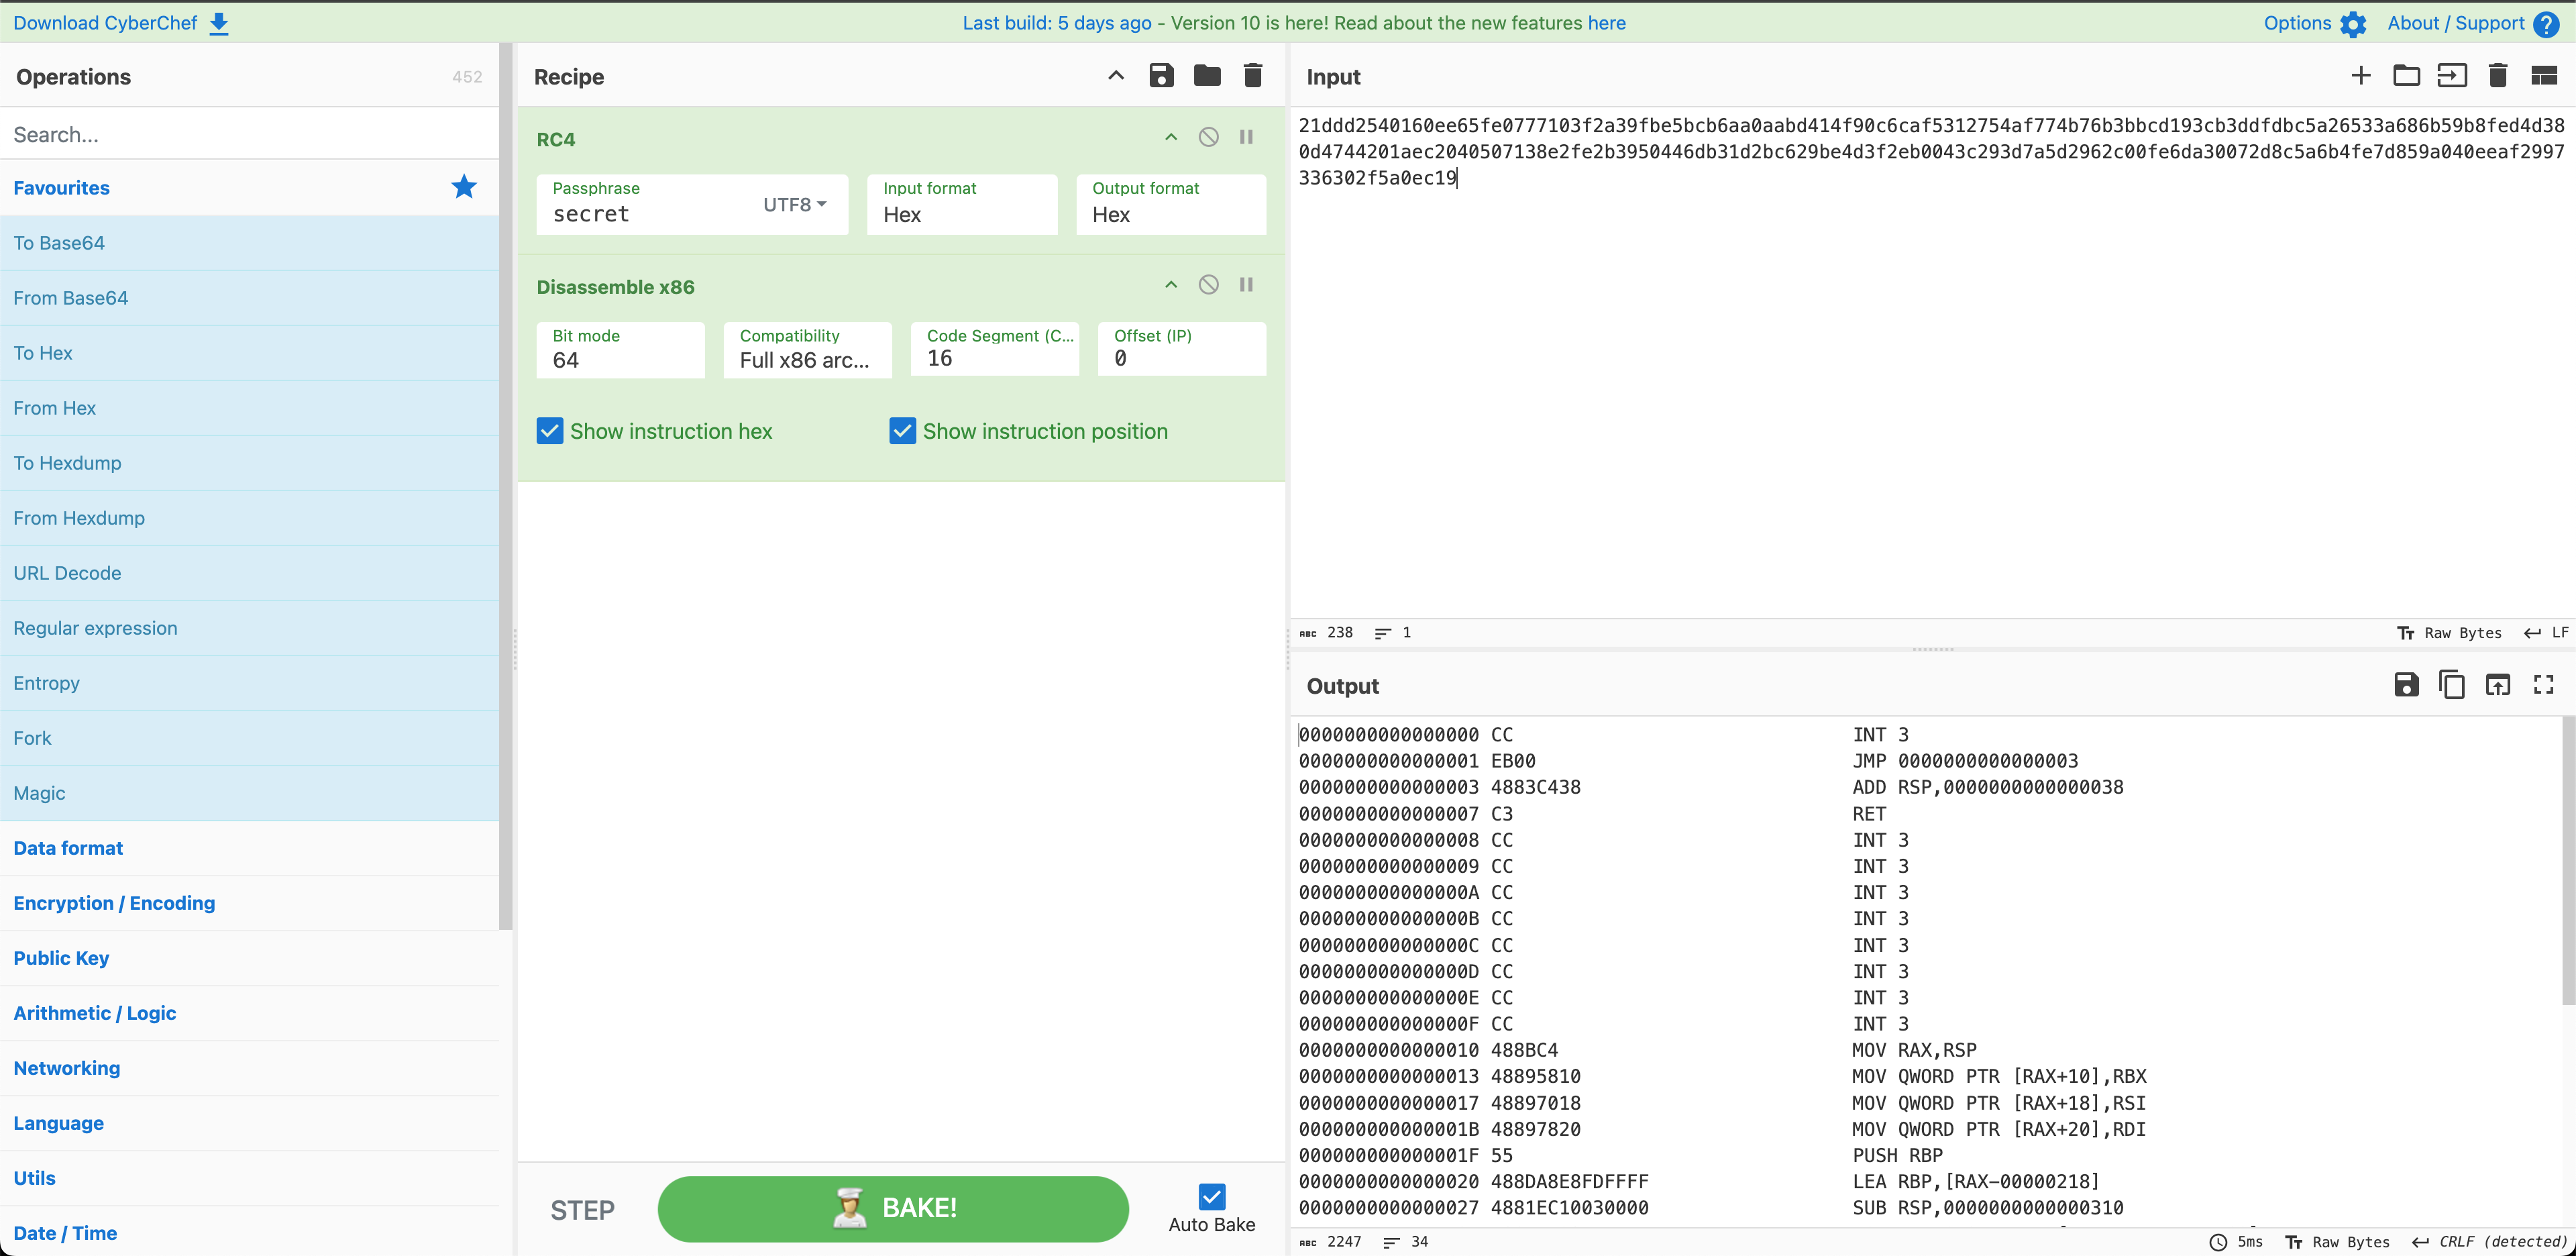The width and height of the screenshot is (2576, 1256).
Task: Disable the Auto Bake checkbox
Action: 1211,1197
